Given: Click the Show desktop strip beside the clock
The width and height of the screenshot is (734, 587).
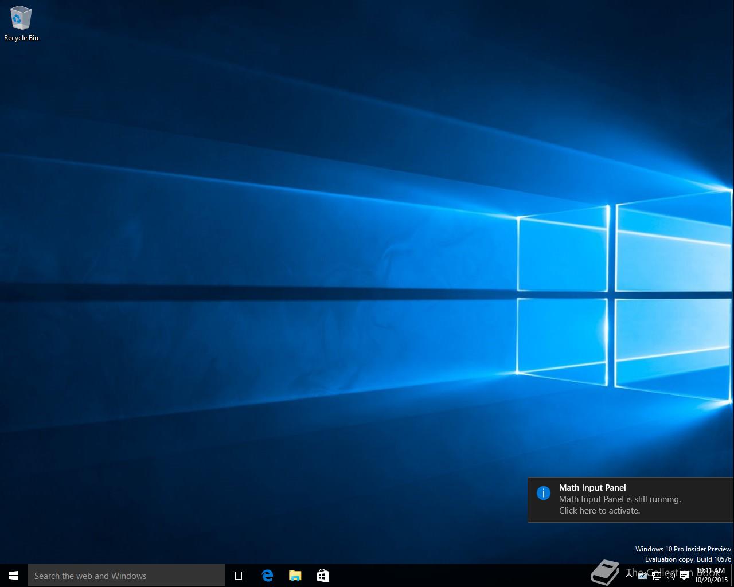Looking at the screenshot, I should click(x=732, y=576).
